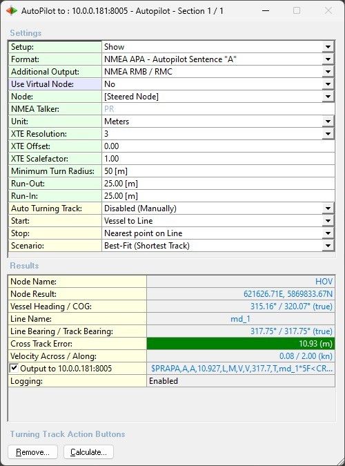Image resolution: width=345 pixels, height=466 pixels.
Task: Click the Logging Enabled field
Action: click(x=241, y=381)
